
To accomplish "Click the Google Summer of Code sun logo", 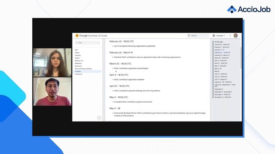I will pyautogui.click(x=77, y=36).
